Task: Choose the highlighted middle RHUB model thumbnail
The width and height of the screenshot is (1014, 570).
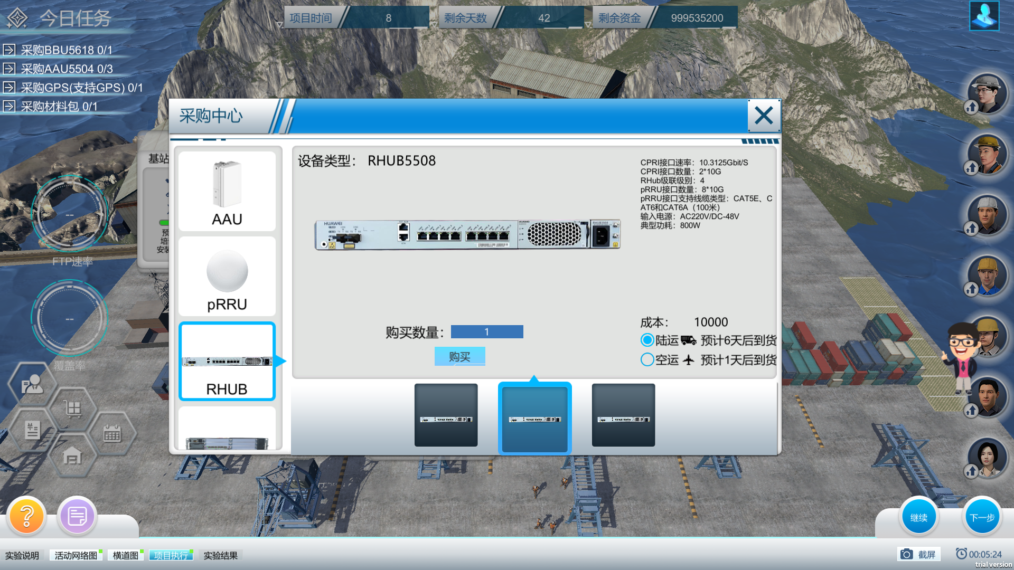Action: (535, 419)
